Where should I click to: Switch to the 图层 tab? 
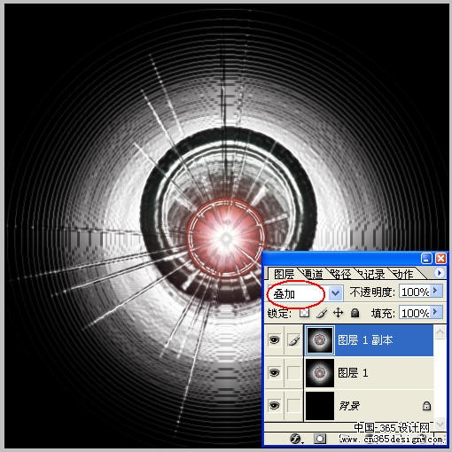point(284,274)
